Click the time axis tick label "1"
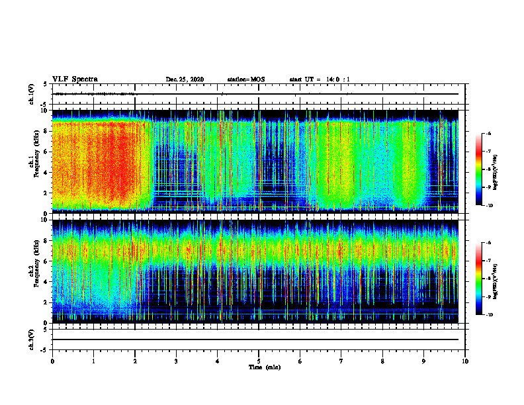Image resolution: width=524 pixels, height=405 pixels. click(93, 361)
